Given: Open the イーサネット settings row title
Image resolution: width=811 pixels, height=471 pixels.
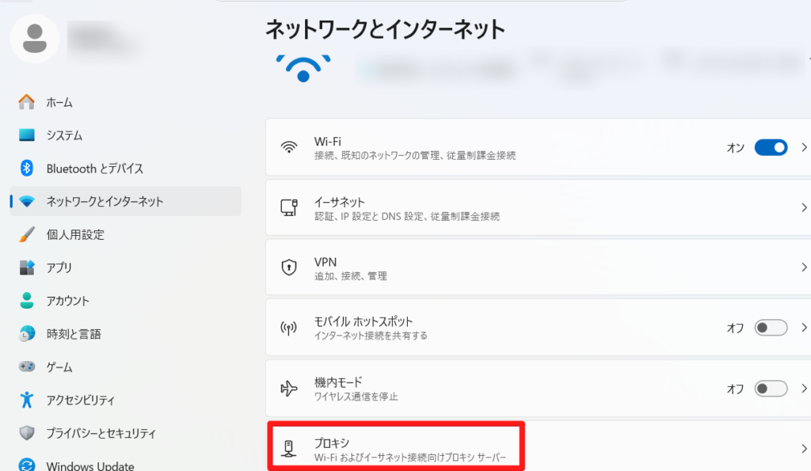Looking at the screenshot, I should coord(339,202).
